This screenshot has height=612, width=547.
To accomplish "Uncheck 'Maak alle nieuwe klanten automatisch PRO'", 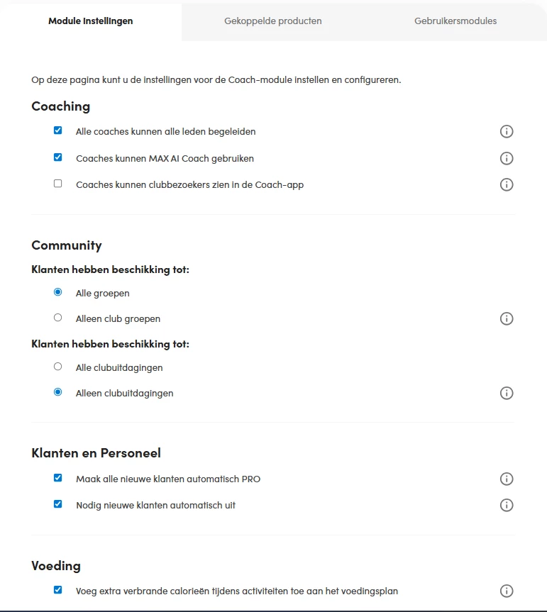I will click(58, 478).
